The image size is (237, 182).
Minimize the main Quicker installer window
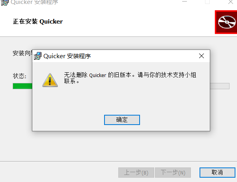[185, 2]
